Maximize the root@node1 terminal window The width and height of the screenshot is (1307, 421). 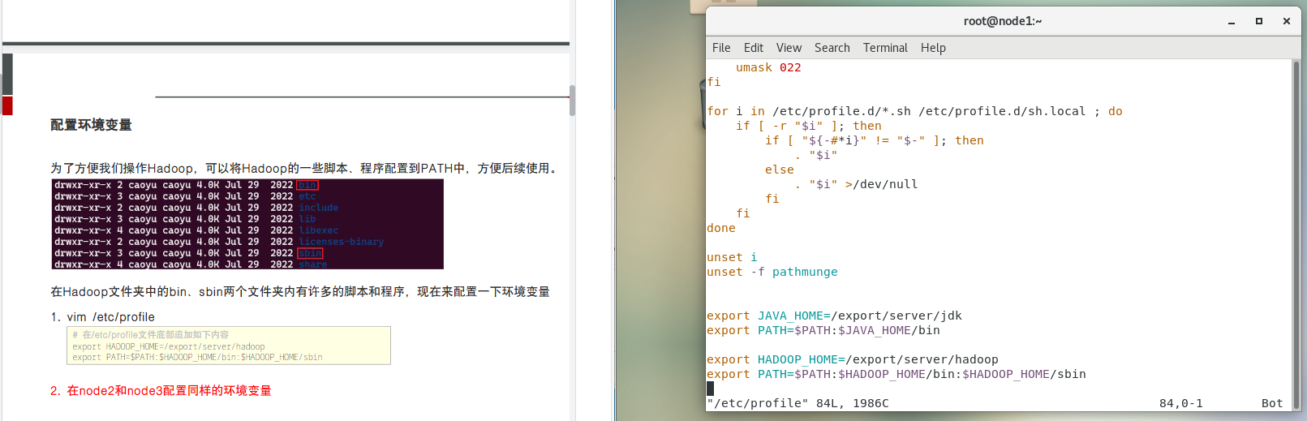click(x=1259, y=22)
